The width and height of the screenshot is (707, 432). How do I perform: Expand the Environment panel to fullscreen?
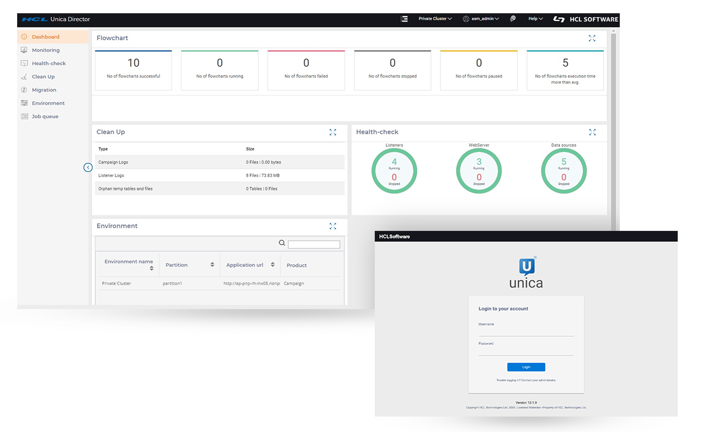[x=333, y=226]
